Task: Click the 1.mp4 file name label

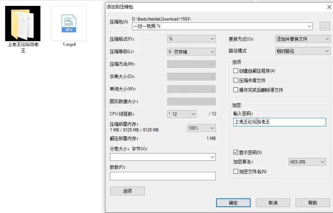Action: tap(69, 45)
